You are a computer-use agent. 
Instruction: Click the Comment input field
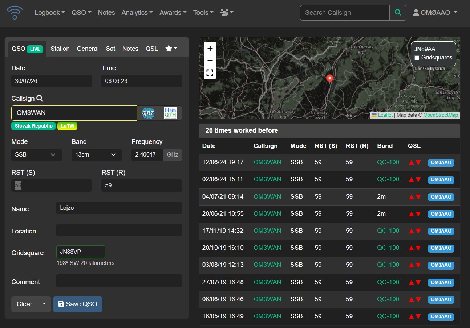119,281
